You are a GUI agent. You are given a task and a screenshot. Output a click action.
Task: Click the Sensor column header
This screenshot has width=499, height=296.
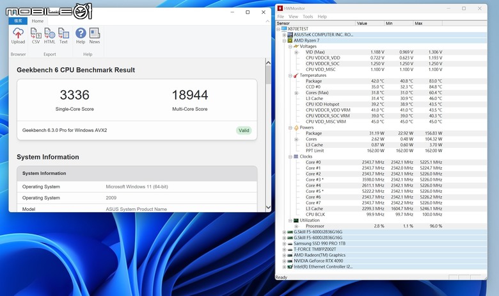(315, 23)
